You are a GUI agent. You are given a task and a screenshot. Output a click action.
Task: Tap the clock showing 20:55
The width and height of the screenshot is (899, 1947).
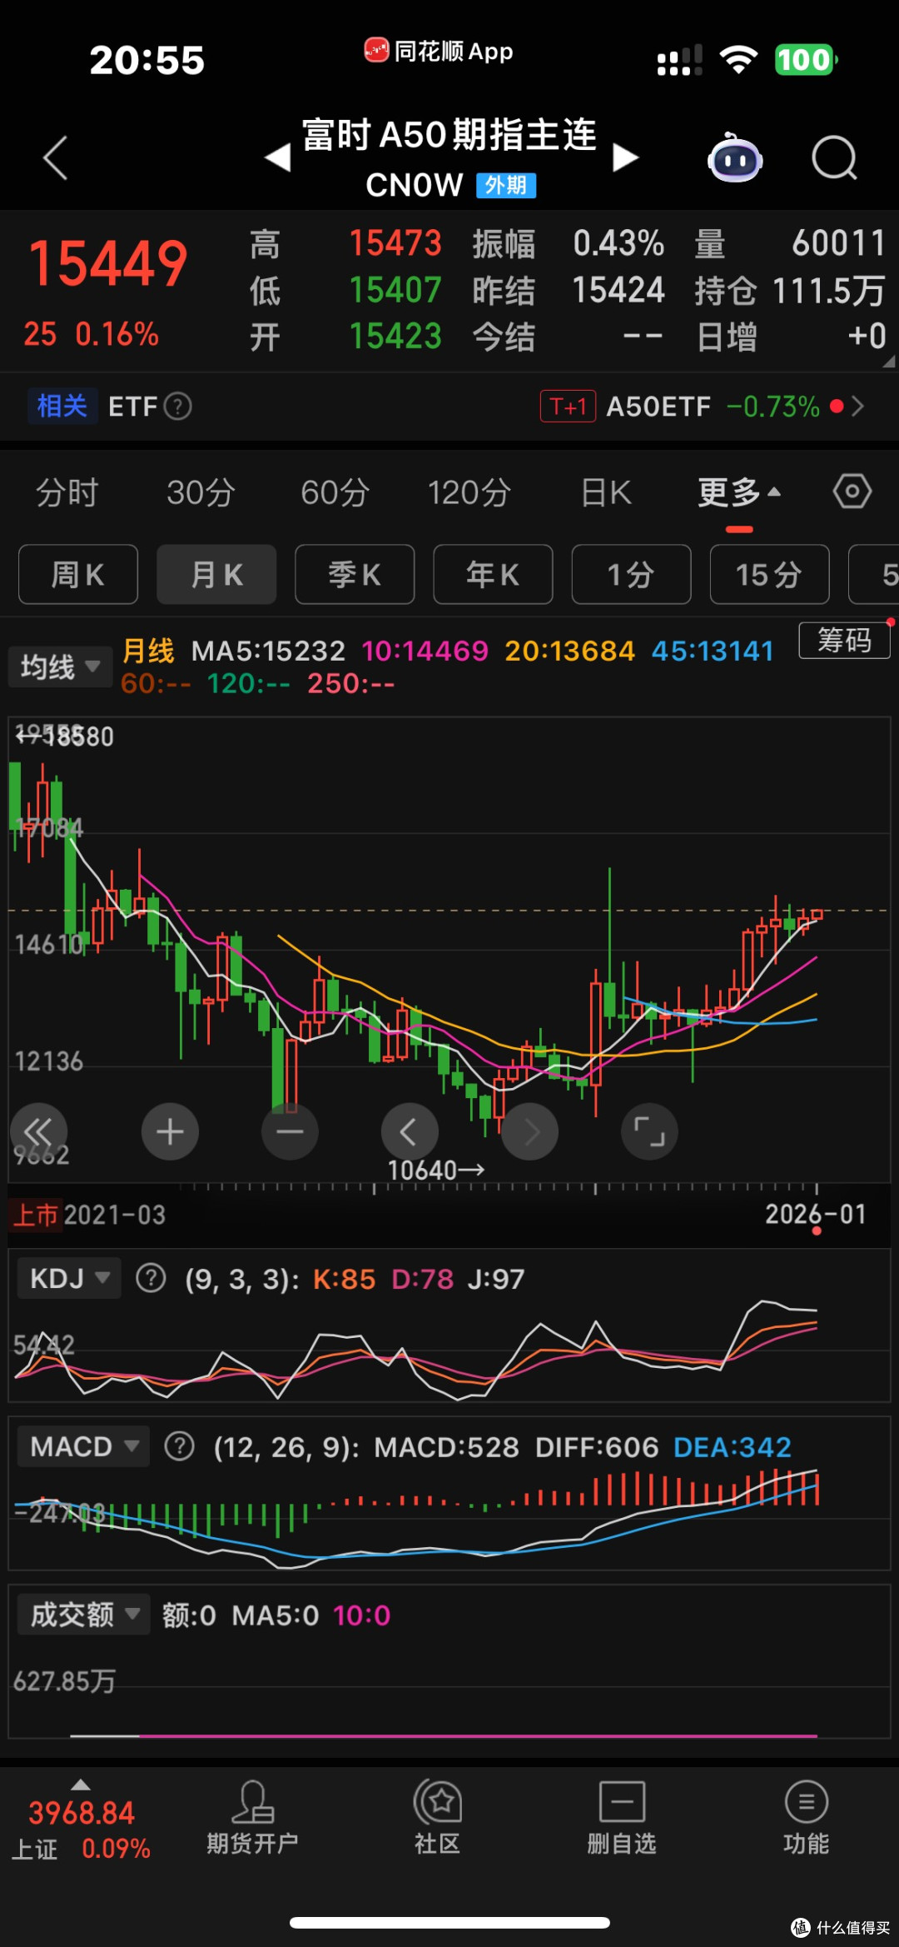coord(147,60)
